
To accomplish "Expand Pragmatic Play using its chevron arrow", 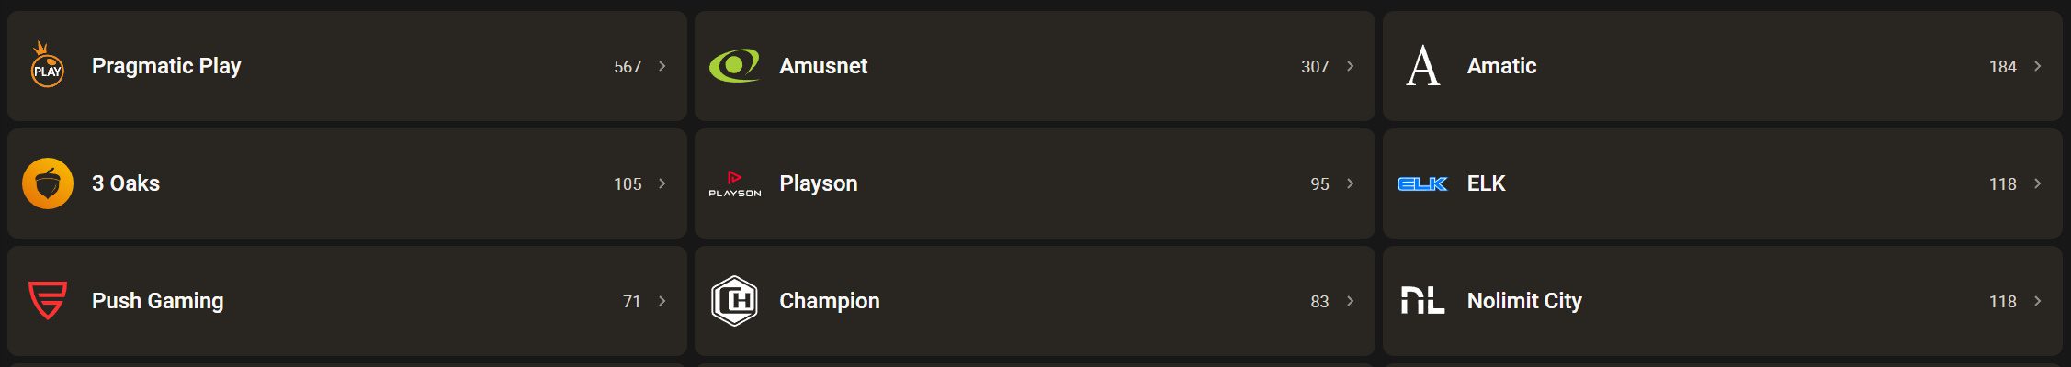I will coord(662,66).
